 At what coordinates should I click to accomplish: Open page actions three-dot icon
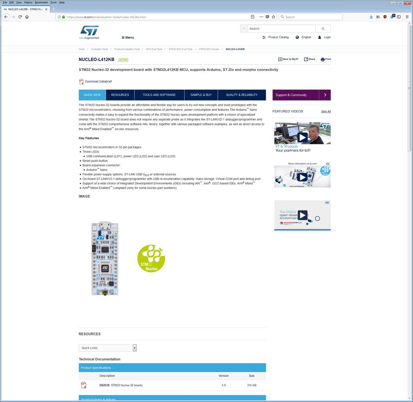click(261, 17)
